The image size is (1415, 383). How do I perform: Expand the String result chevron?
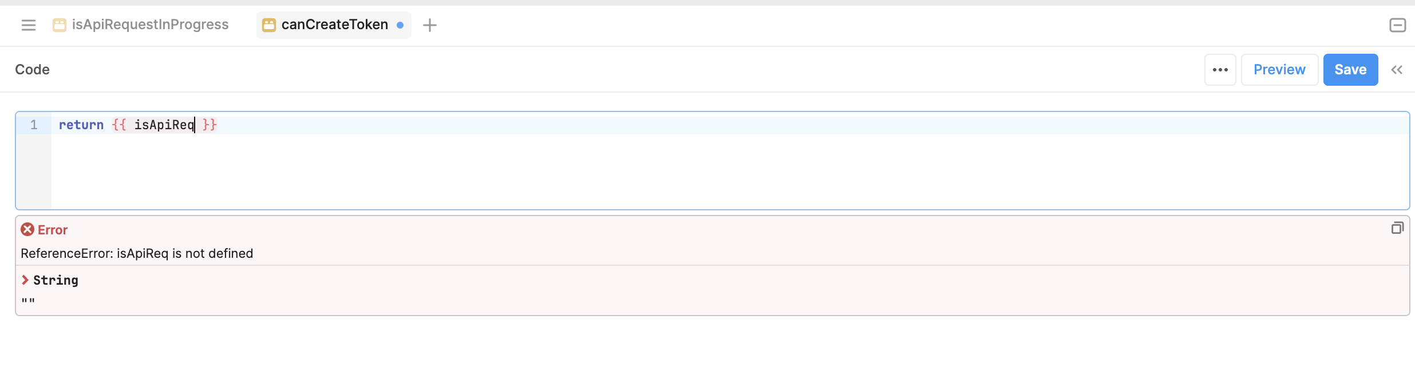25,280
